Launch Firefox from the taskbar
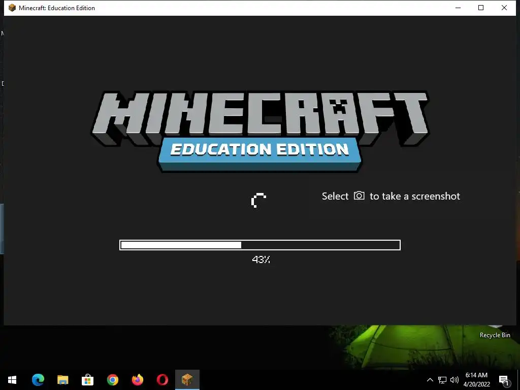Image resolution: width=520 pixels, height=390 pixels. coord(137,380)
